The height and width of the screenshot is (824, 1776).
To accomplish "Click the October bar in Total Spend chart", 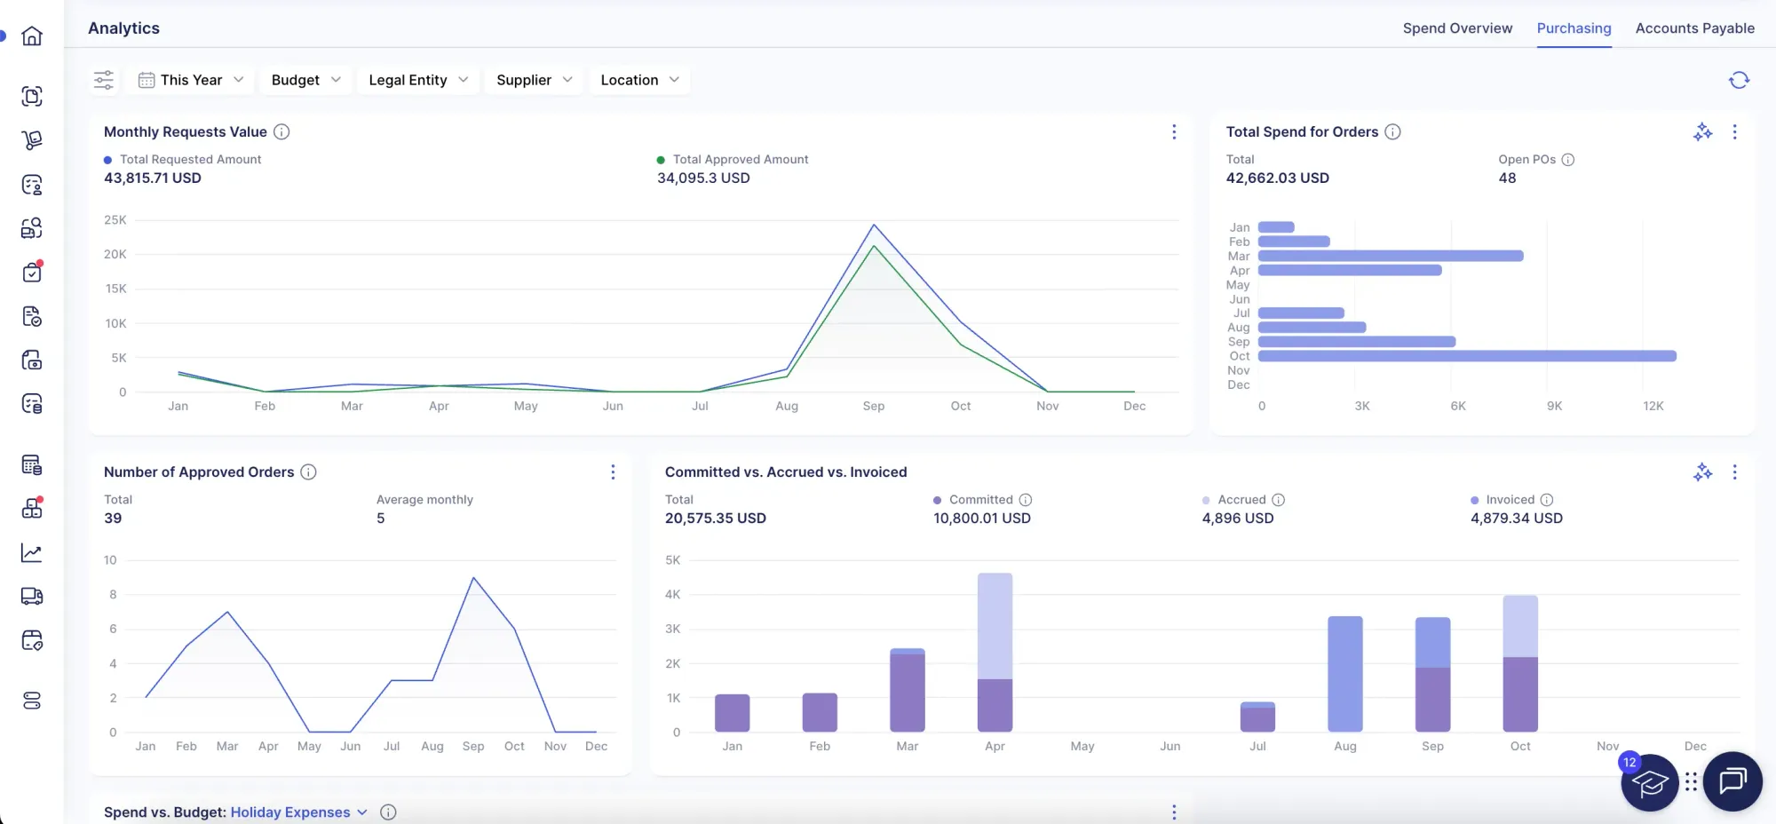I will coord(1466,356).
